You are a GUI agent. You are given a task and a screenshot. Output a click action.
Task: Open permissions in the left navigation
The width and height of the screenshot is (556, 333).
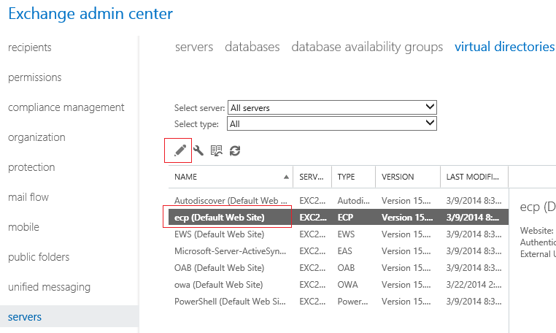coord(35,77)
